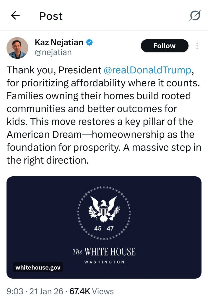This screenshot has height=303, width=208.
Task: Tap WASHINGTON text in the card
Action: coord(104,262)
